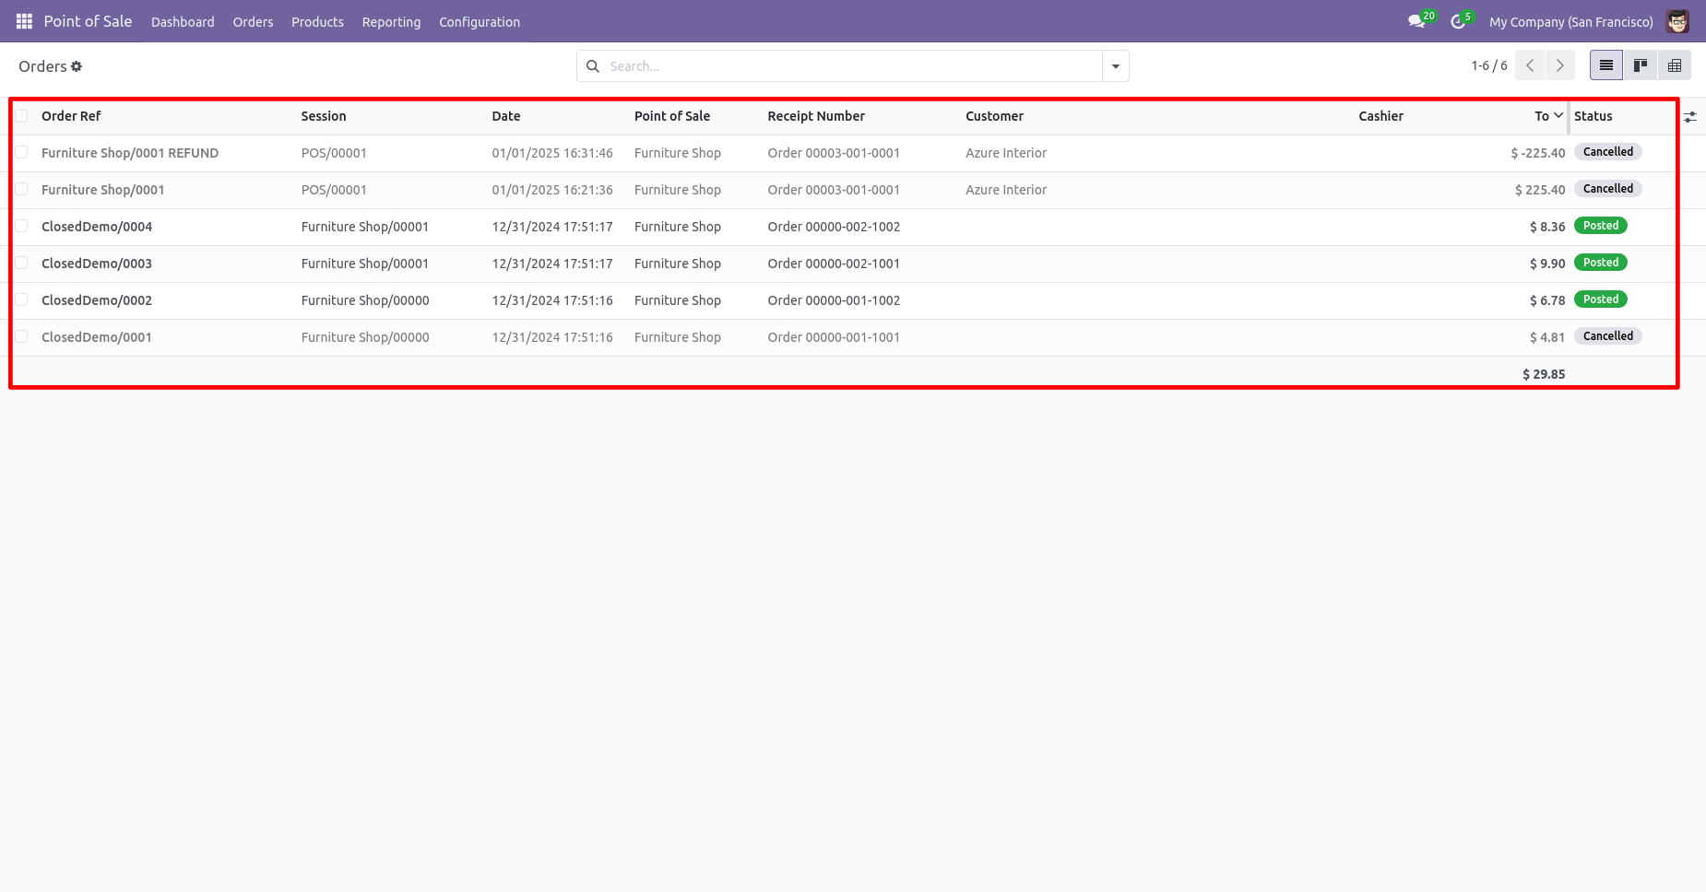Go to previous page of records

[x=1530, y=65]
